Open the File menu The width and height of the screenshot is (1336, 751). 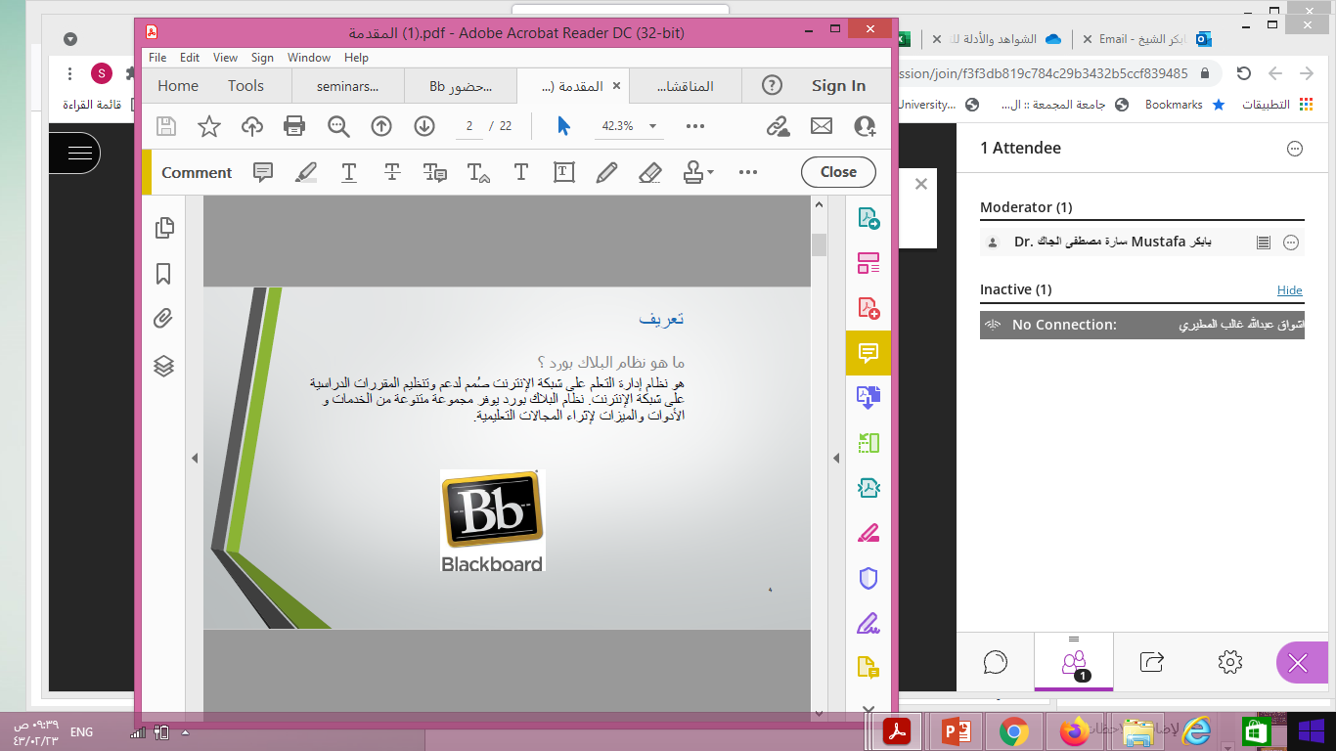coord(157,58)
